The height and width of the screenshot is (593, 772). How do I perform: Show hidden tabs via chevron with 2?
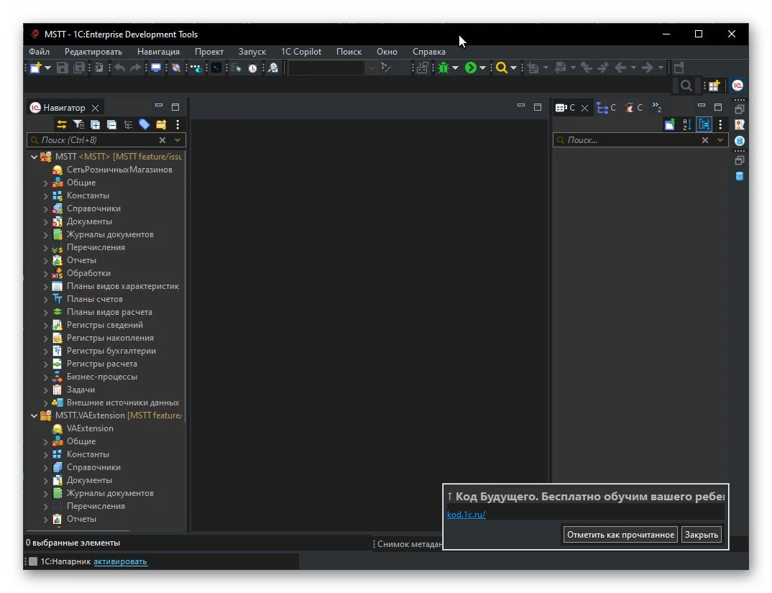[657, 107]
